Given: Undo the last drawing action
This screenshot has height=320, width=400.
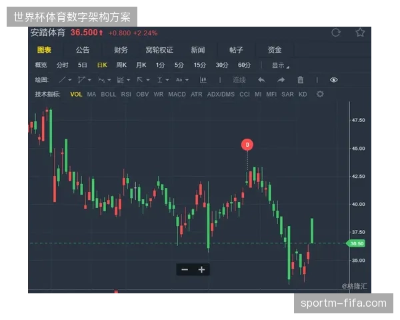Looking at the screenshot, I should click(261, 80).
